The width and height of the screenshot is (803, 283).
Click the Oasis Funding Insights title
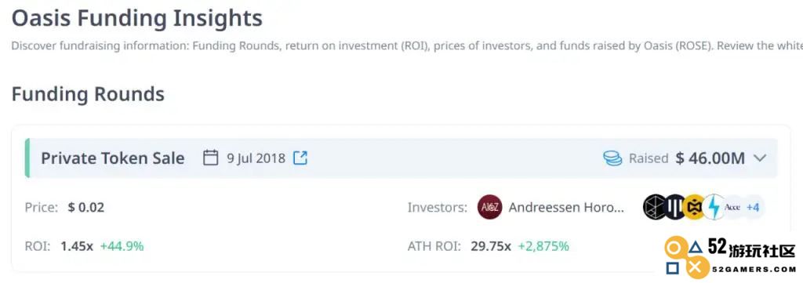click(x=136, y=19)
